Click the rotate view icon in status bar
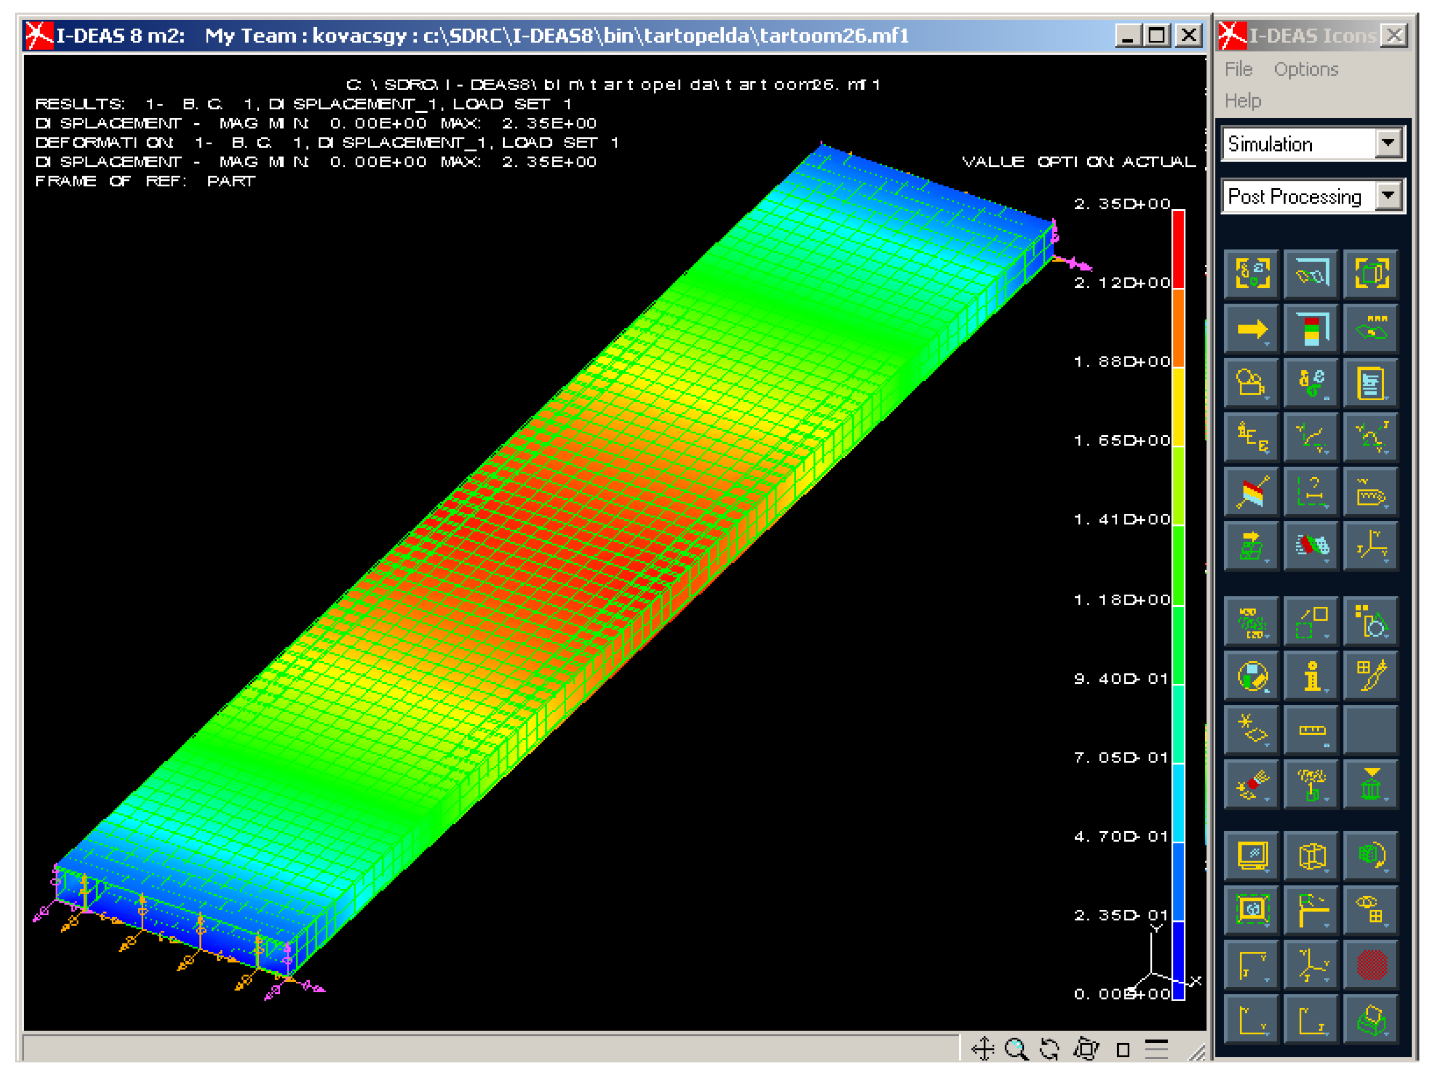Image resolution: width=1432 pixels, height=1073 pixels. 1049,1048
